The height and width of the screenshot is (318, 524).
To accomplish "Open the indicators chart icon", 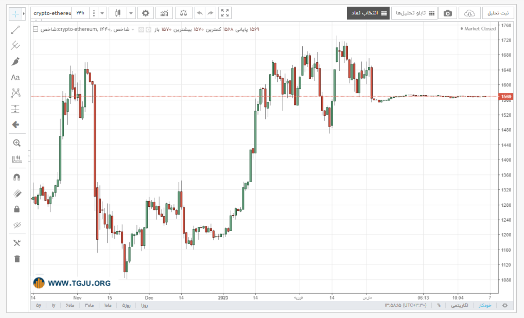I will click(x=164, y=13).
